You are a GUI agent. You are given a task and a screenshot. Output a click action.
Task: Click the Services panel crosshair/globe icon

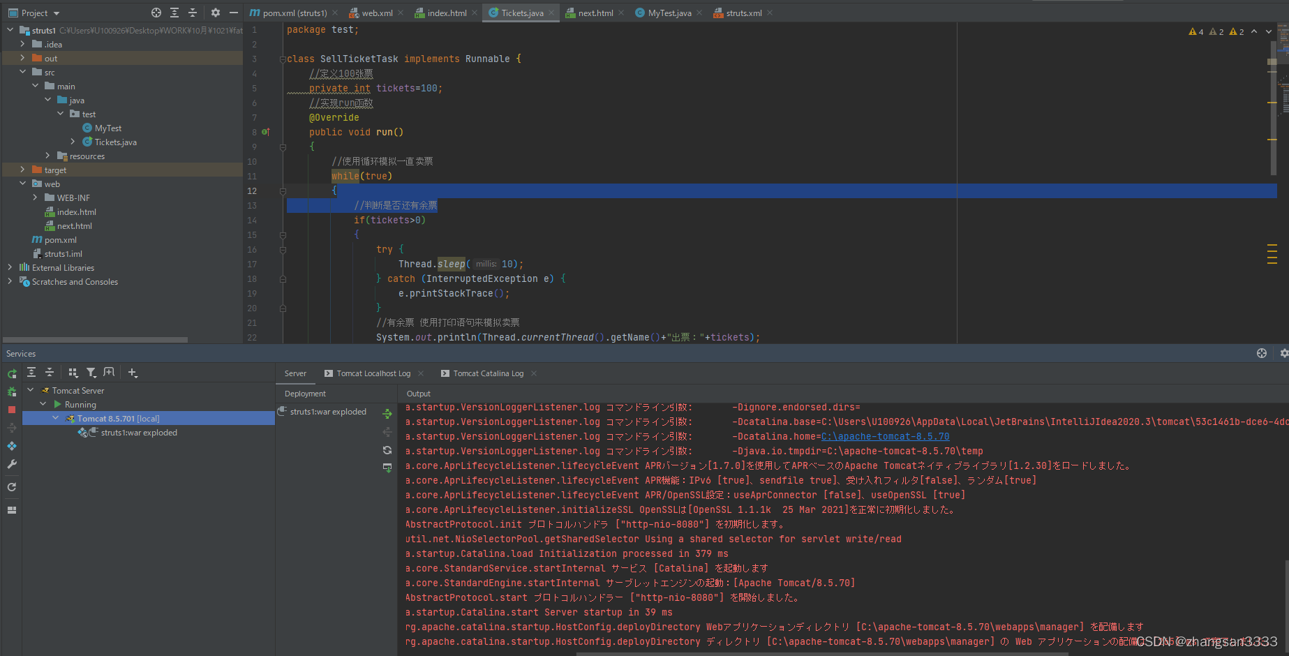click(1262, 353)
